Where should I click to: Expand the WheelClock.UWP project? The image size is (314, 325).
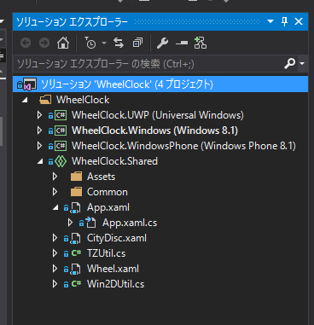[40, 115]
